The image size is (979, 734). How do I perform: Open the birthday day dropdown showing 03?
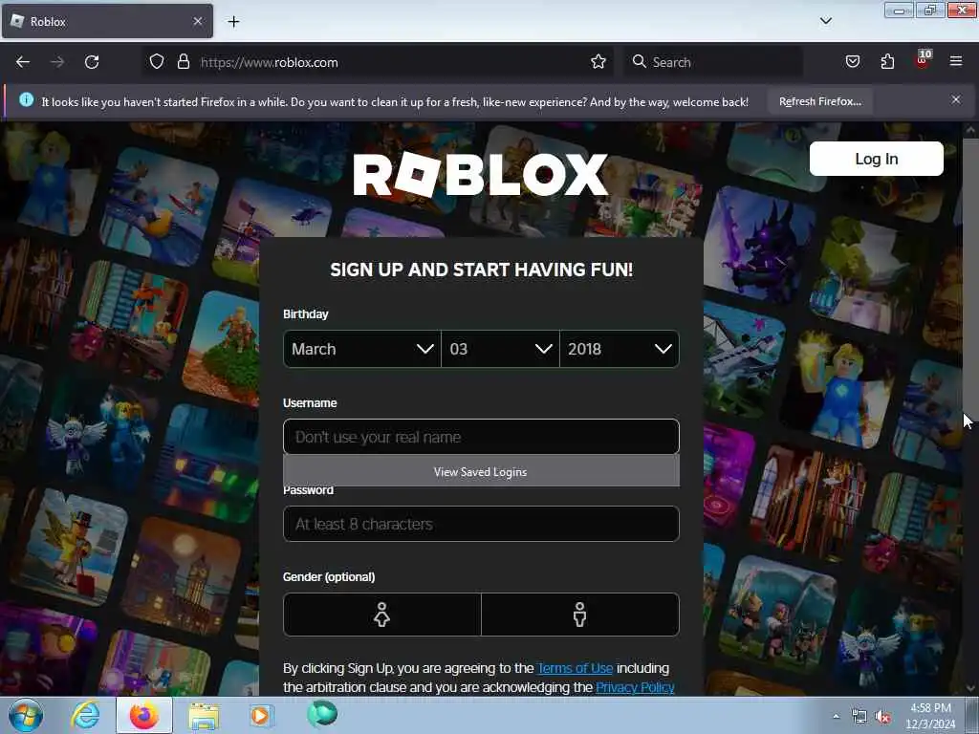tap(500, 349)
